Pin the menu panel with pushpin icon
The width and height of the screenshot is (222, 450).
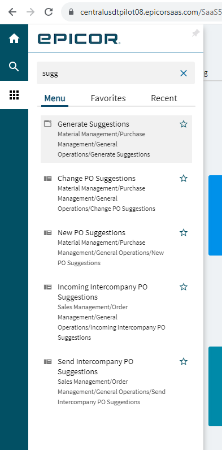point(195,33)
